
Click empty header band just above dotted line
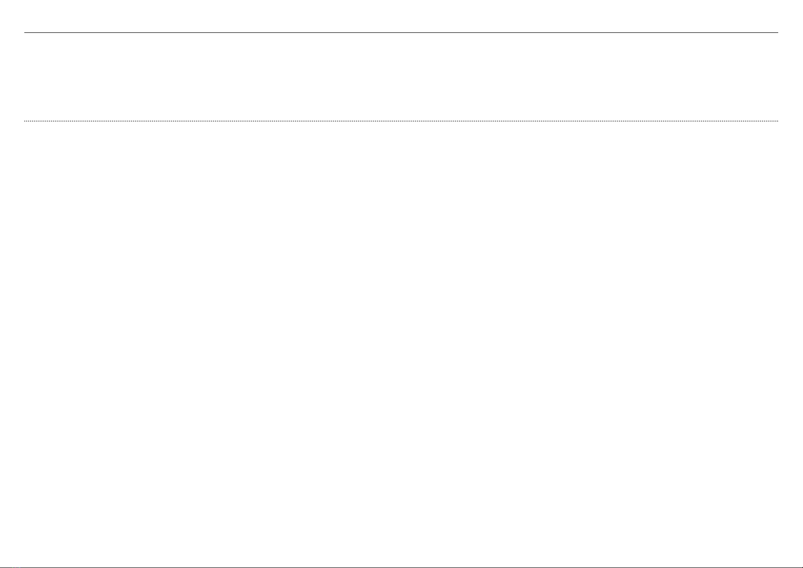coord(401,113)
